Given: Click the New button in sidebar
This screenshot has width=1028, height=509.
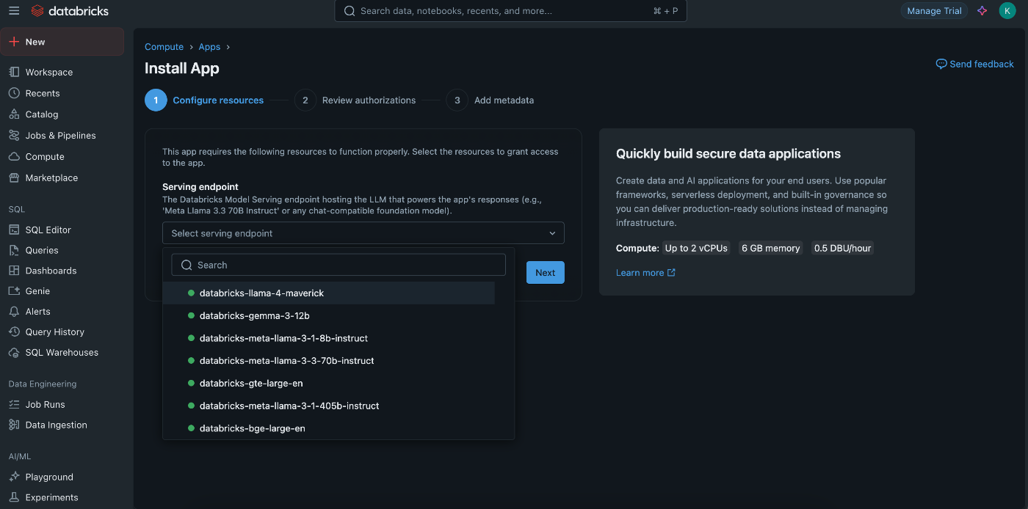Looking at the screenshot, I should pos(62,42).
